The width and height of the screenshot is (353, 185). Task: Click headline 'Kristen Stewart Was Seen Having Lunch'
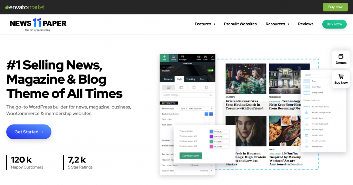(244, 105)
